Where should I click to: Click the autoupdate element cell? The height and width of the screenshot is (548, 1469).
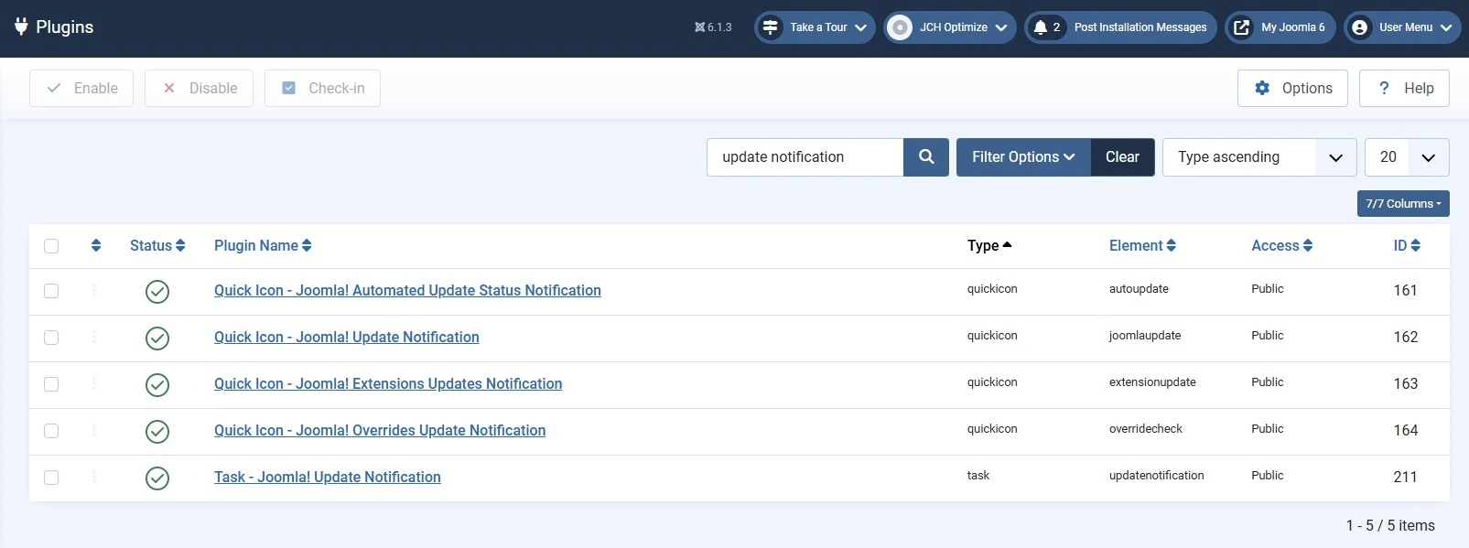(1139, 289)
